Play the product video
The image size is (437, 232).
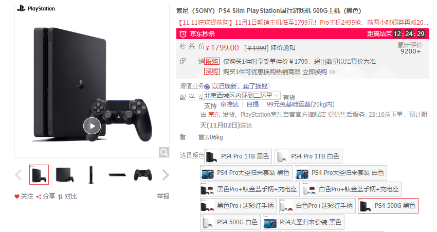click(92, 126)
